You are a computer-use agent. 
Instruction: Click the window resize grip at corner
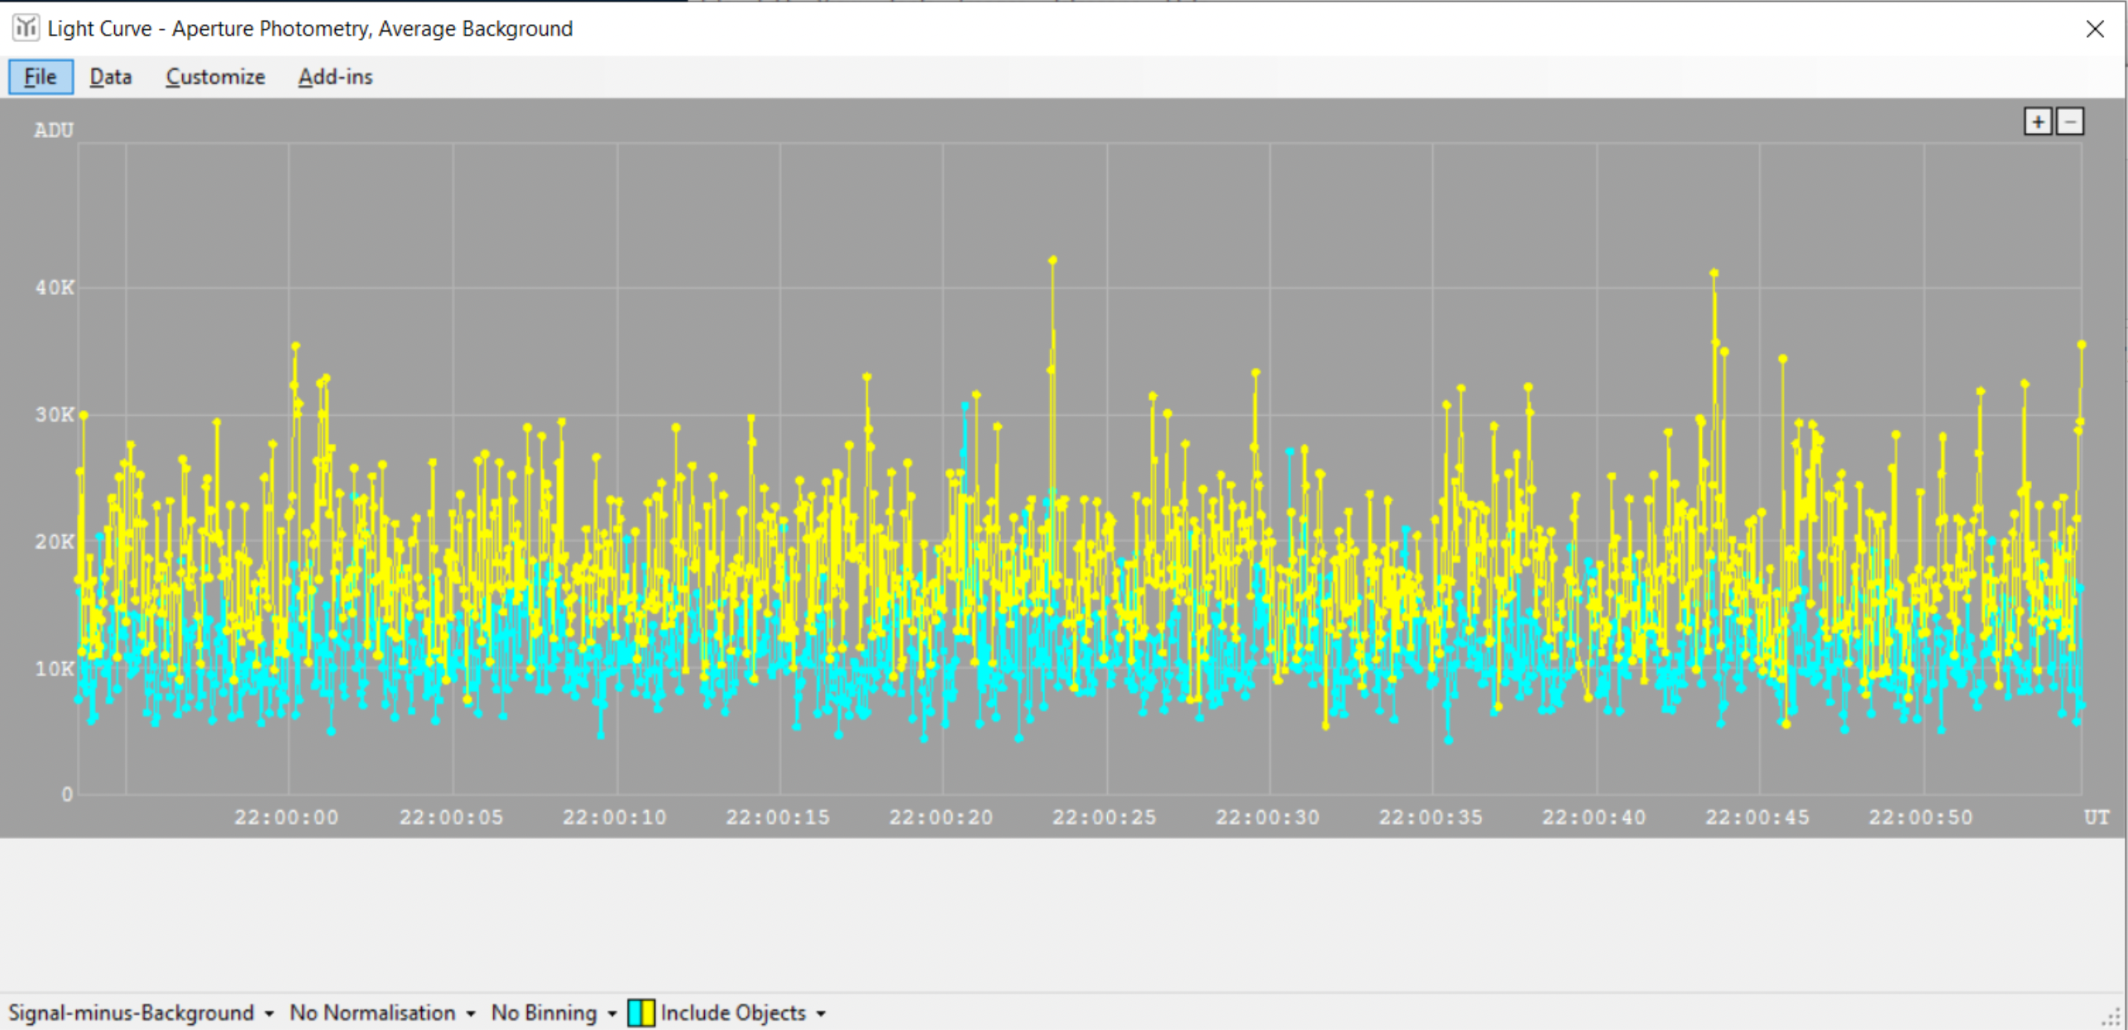point(2112,1018)
